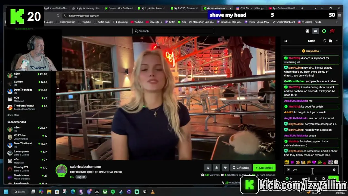Open Discord from taskbar

(x=89, y=192)
